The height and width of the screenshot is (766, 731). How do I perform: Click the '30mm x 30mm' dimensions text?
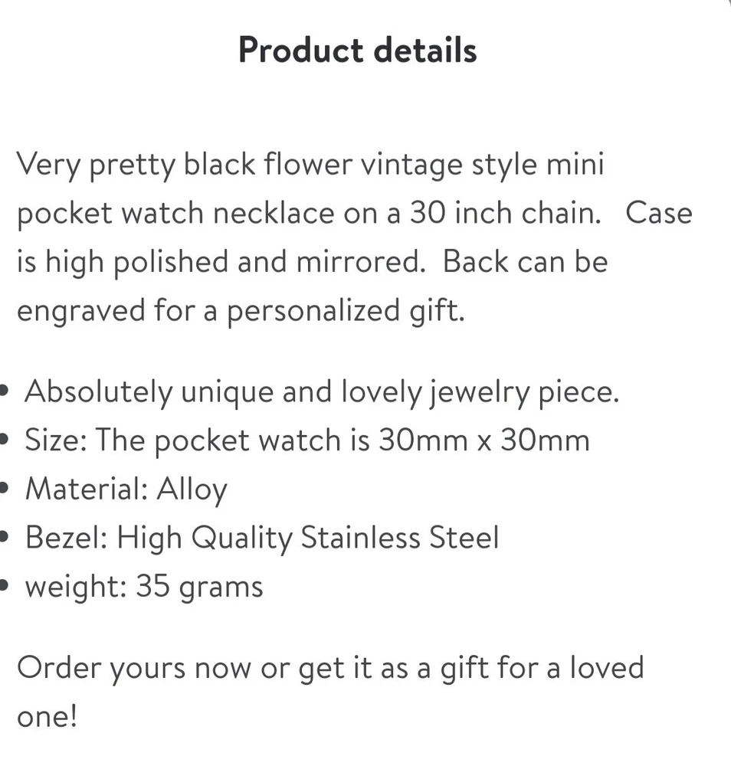484,440
